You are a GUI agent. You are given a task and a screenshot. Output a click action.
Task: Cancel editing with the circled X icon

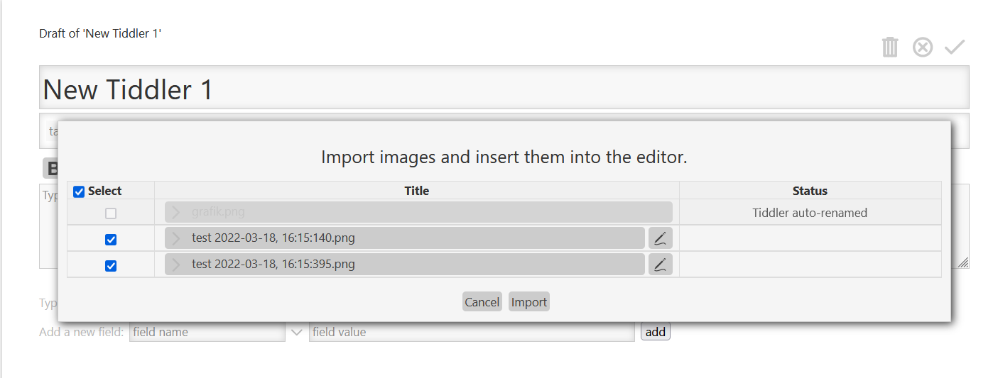point(923,48)
